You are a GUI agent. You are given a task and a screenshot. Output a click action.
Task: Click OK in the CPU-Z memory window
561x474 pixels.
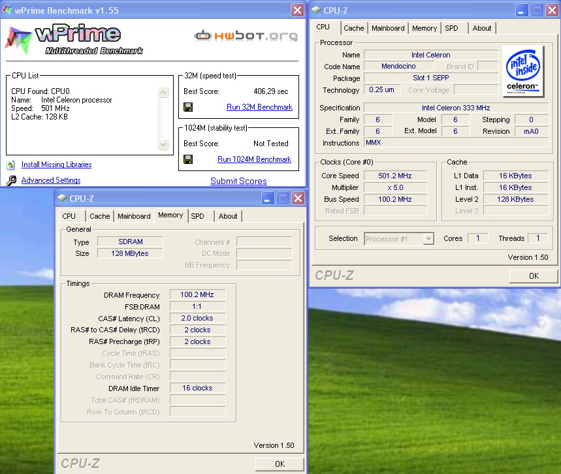click(280, 464)
